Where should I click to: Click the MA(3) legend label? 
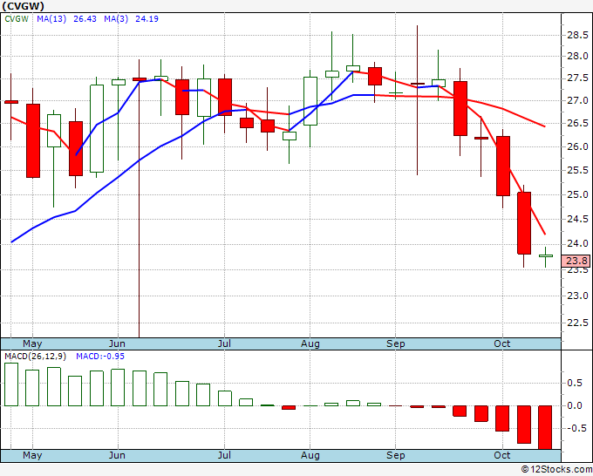tap(116, 19)
